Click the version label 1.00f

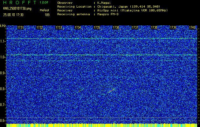click(44, 3)
